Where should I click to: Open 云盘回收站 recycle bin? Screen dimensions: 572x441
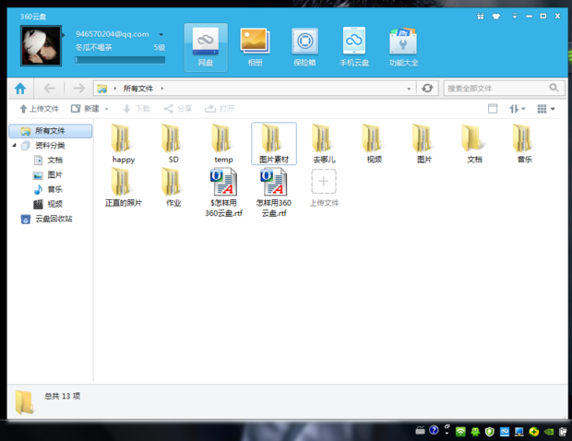point(46,219)
